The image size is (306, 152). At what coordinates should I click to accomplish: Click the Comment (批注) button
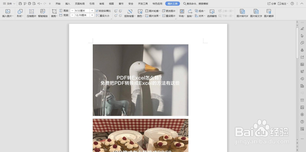click(x=283, y=3)
